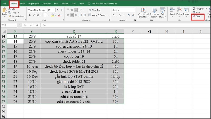Apply the Fill Color bucket
The width and height of the screenshot is (211, 119).
[52, 15]
